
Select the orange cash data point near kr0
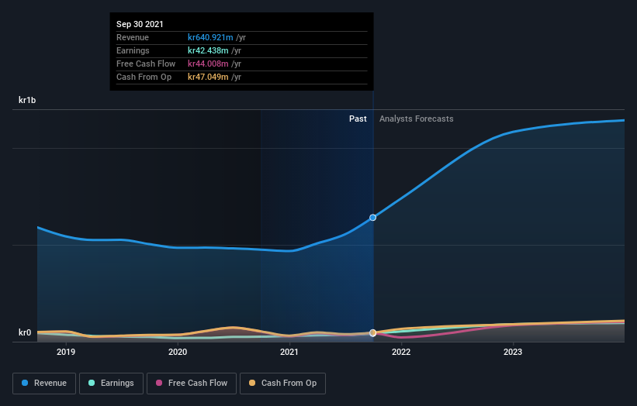[x=372, y=333]
